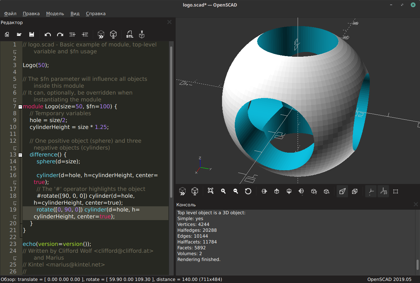
Task: Click console line 'Facets: 5892'
Action: 191,248
